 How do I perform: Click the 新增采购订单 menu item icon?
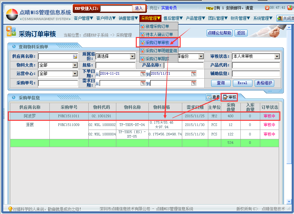[142, 26]
